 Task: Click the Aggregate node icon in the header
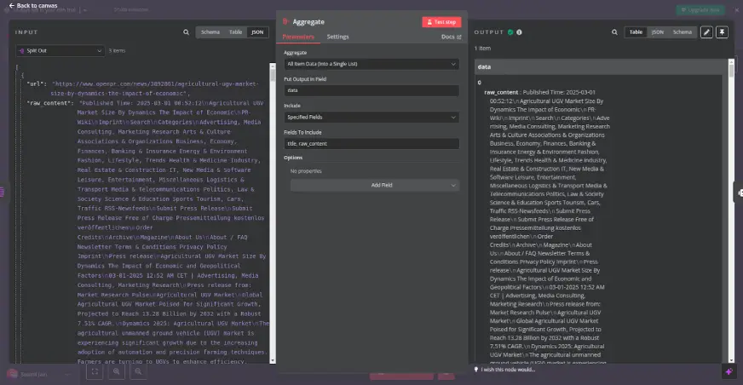[x=285, y=21]
